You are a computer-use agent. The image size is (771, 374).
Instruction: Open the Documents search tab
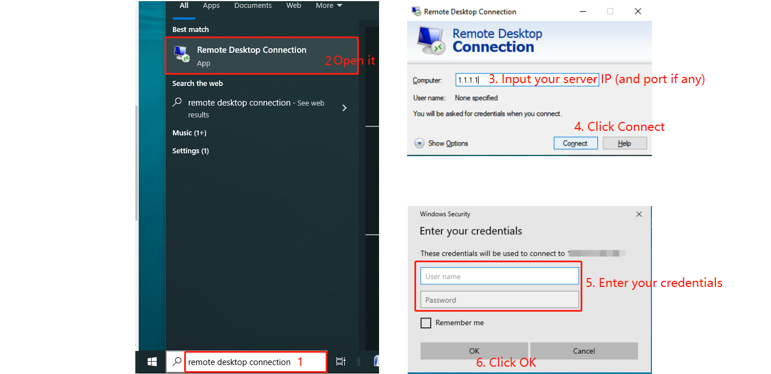[253, 6]
